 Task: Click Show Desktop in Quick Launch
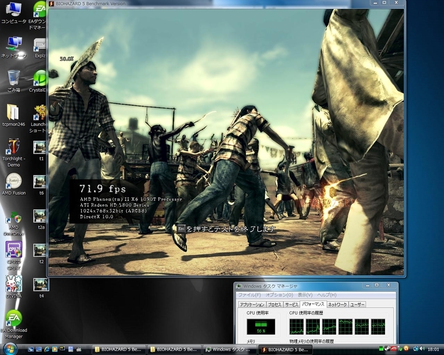click(x=31, y=349)
